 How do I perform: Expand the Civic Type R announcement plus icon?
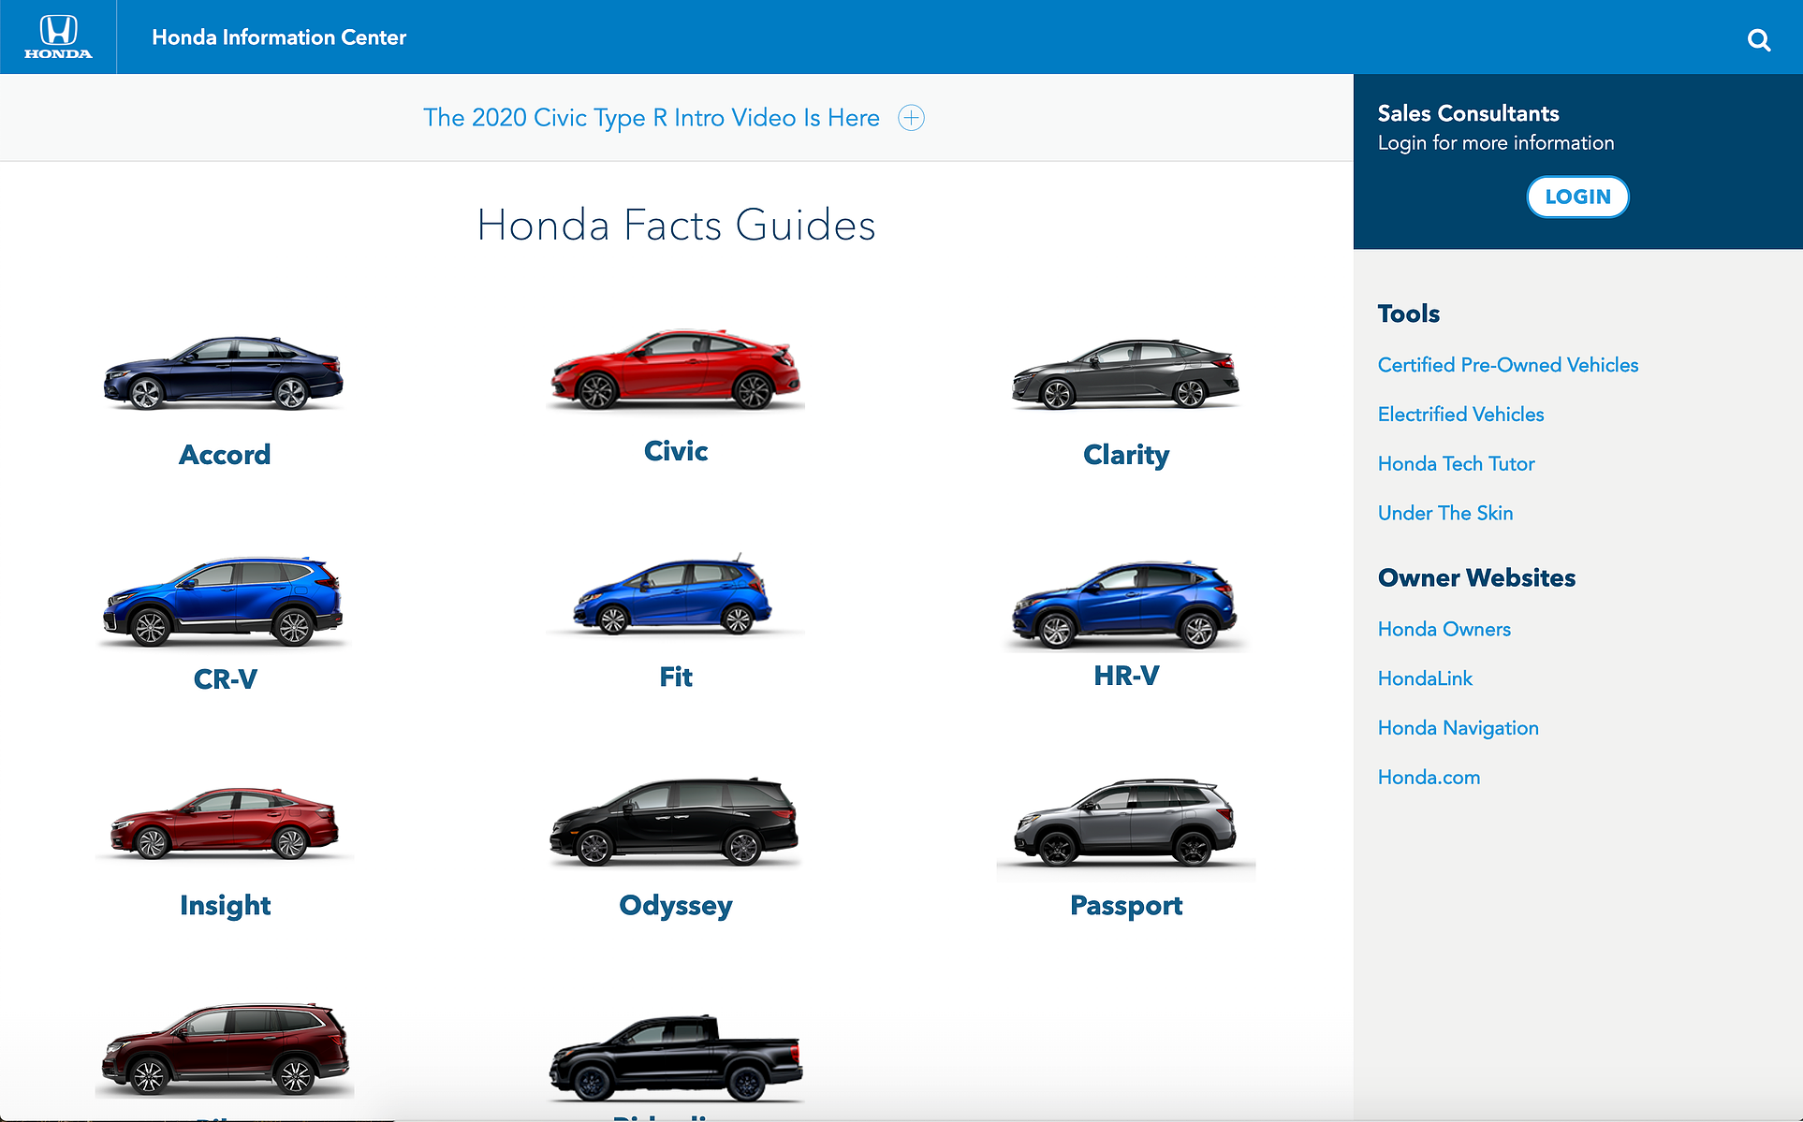(911, 118)
